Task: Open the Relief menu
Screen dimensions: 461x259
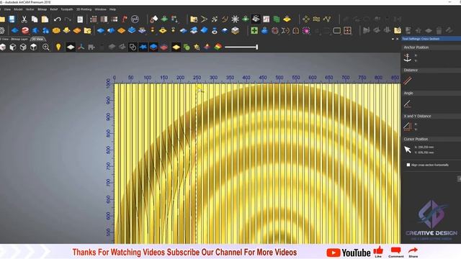Action: click(54, 9)
